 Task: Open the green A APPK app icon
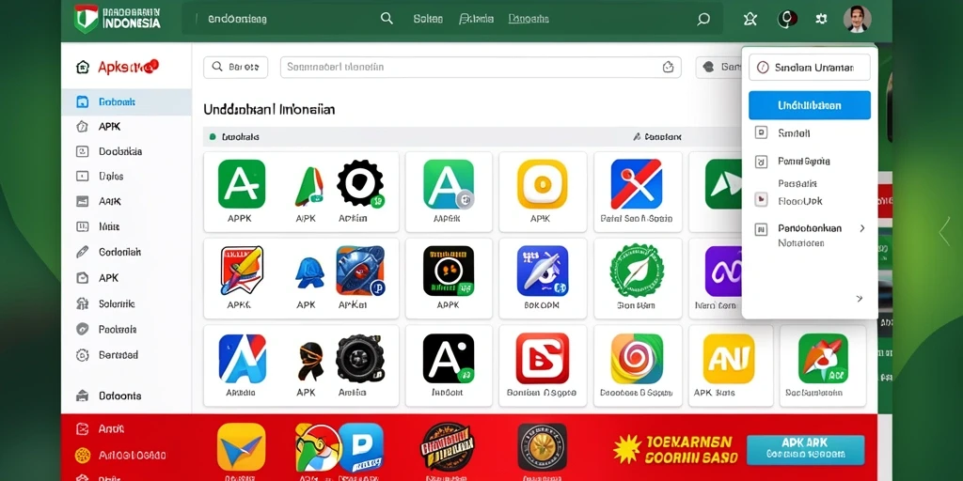tap(242, 184)
